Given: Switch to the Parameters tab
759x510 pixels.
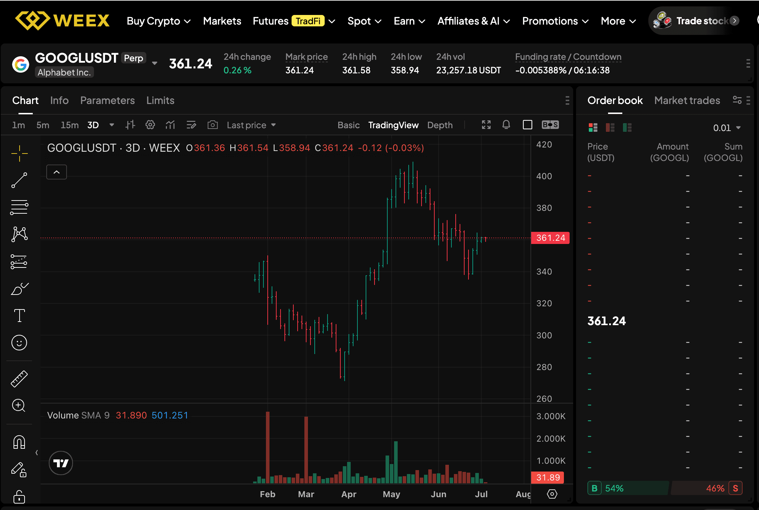Looking at the screenshot, I should click(x=108, y=100).
